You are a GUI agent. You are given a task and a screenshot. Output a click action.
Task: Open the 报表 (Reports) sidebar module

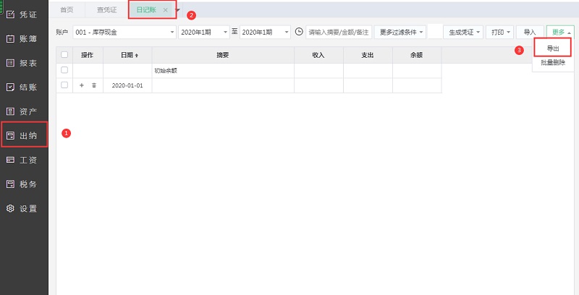coord(23,63)
